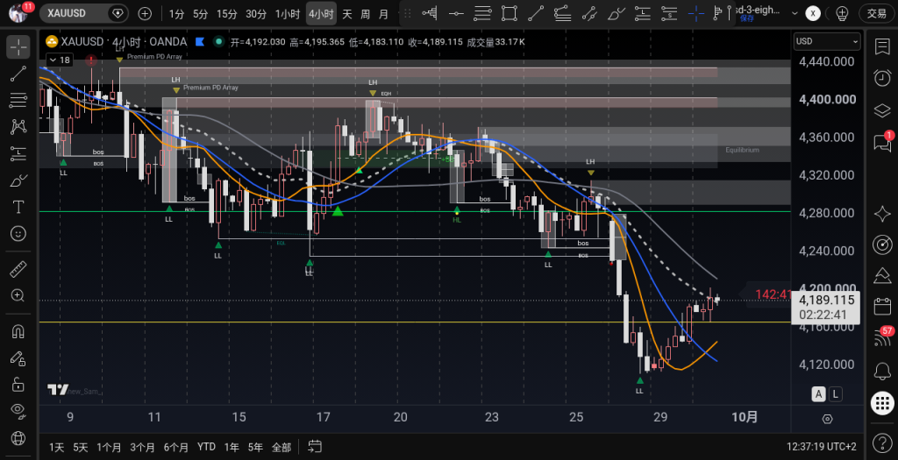Open the watchlist panel icon
Viewport: 898px width, 460px height.
[x=882, y=47]
